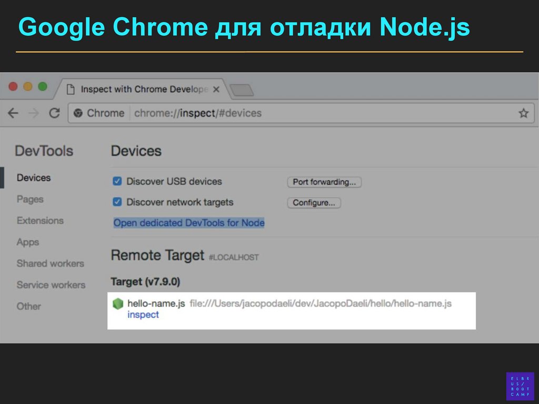Click the Elbrus Bootcamp logo
Viewport: 539px width, 404px height.
520,386
